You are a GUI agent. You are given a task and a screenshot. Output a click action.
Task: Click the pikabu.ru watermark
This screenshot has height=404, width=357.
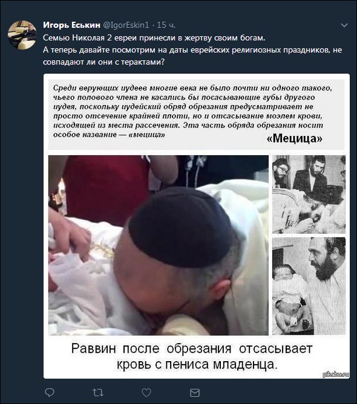point(336,374)
